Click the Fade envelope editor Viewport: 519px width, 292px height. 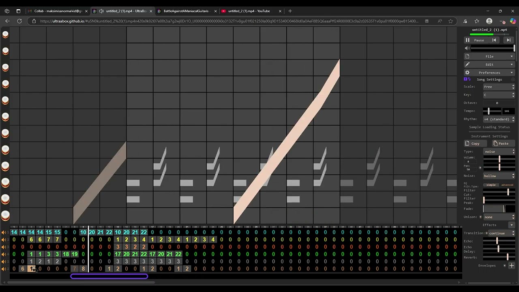coord(499,209)
